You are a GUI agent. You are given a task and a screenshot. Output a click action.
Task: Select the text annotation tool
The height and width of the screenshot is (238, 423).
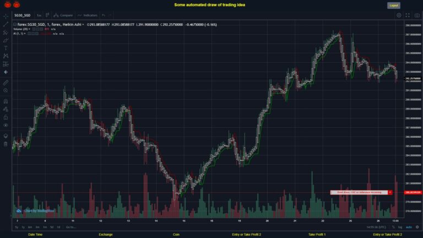tap(6, 48)
